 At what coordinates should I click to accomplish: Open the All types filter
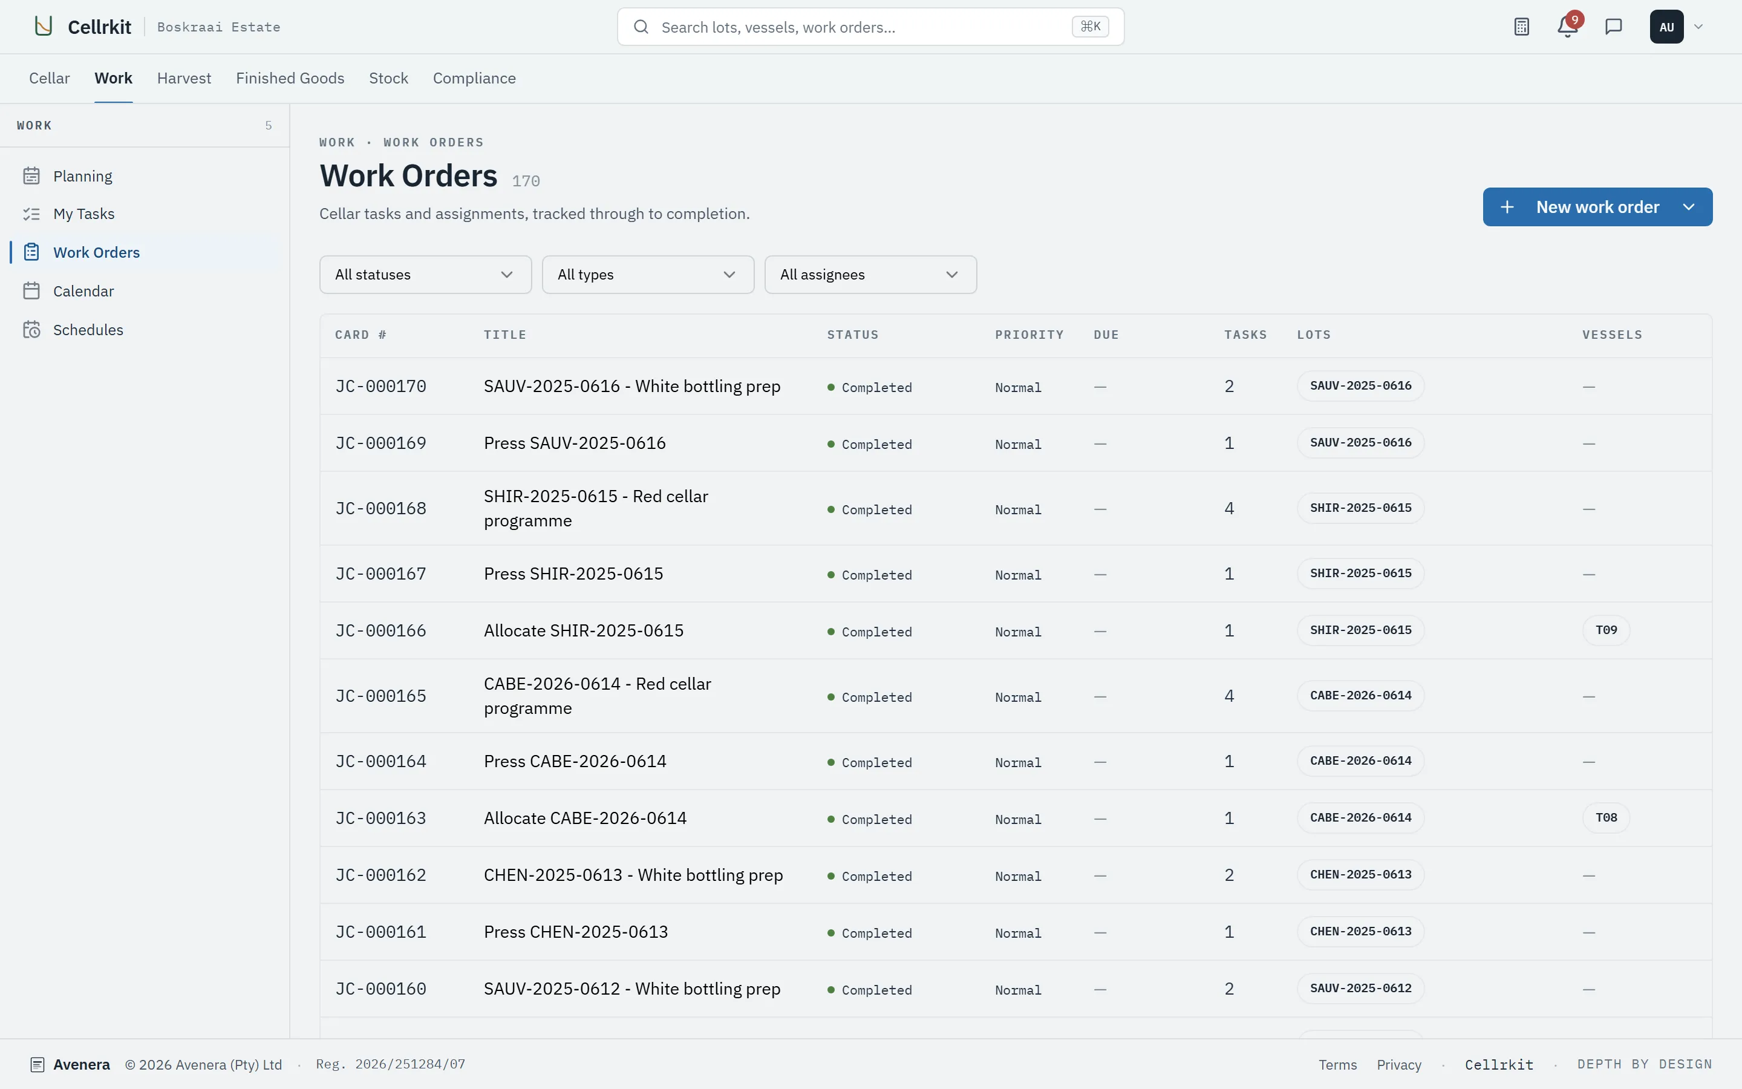pyautogui.click(x=648, y=275)
